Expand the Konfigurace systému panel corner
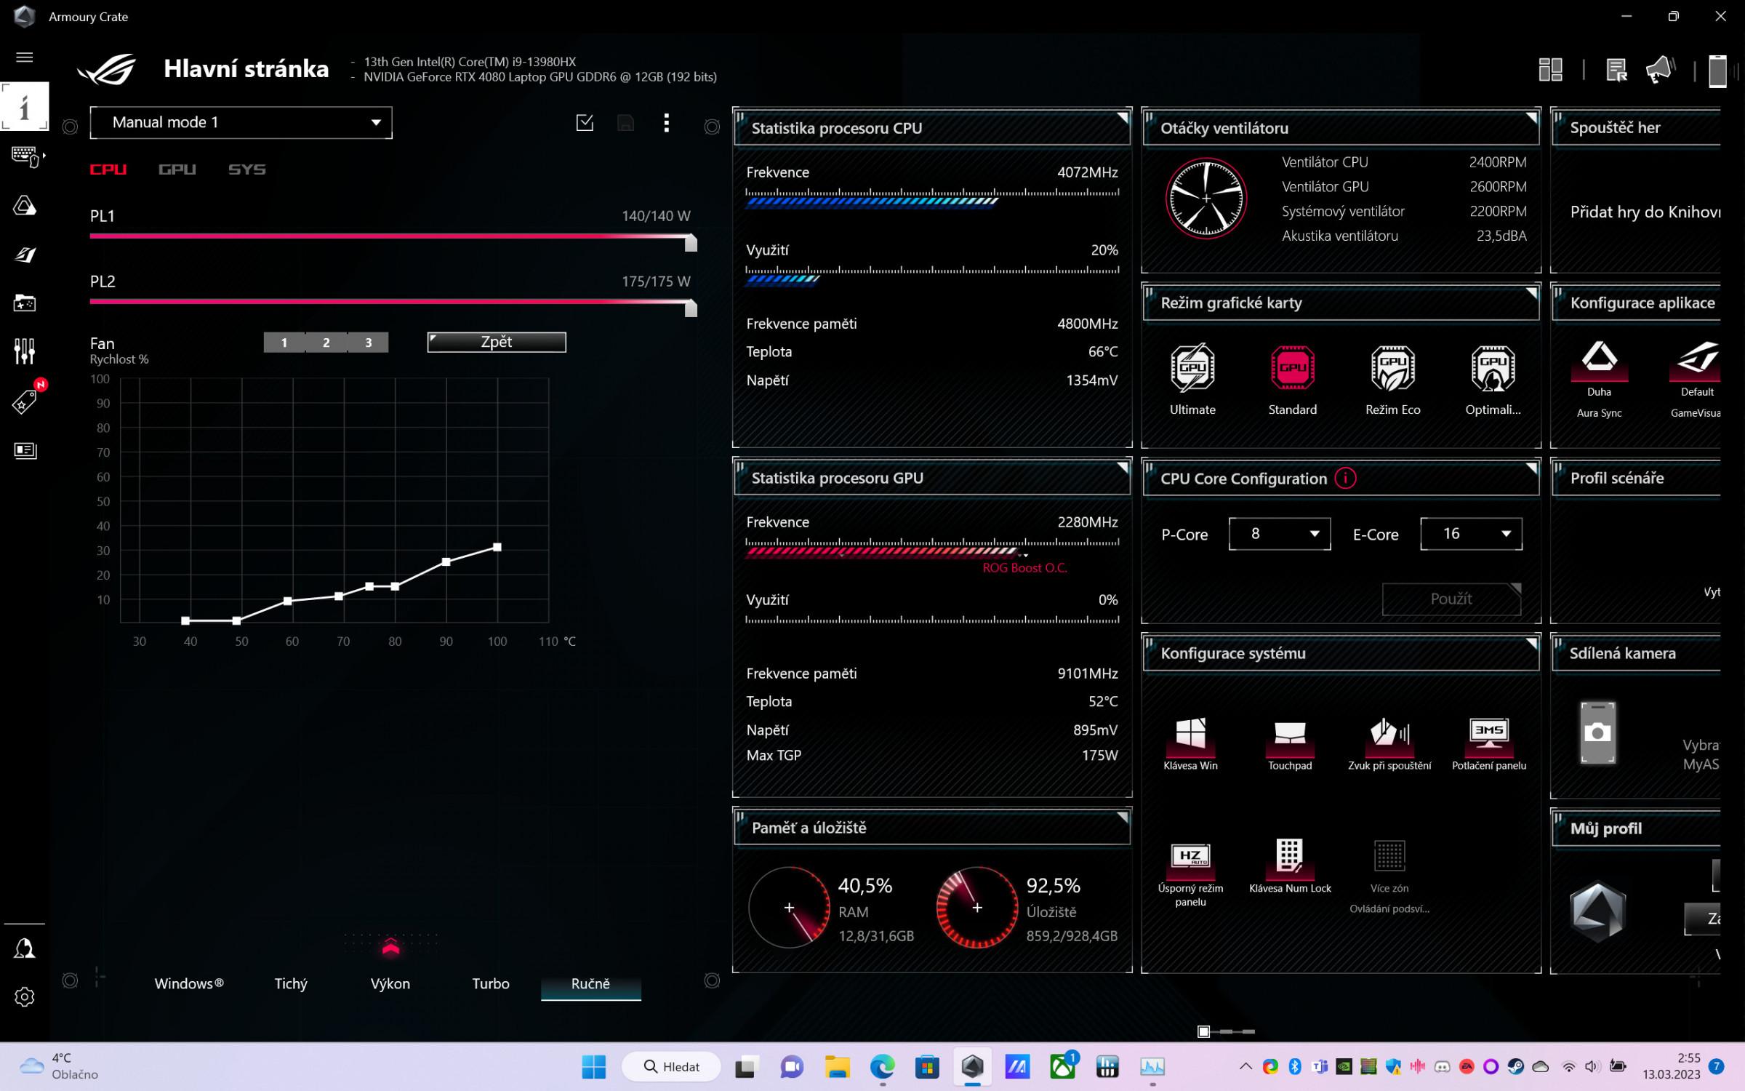 click(1531, 643)
